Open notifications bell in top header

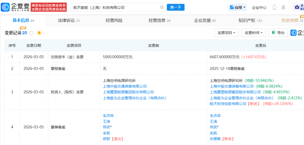coord(283,7)
